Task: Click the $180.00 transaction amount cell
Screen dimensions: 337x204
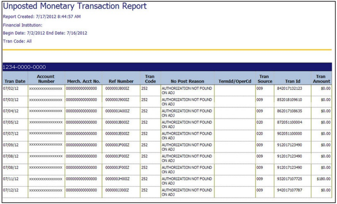Action: pos(323,179)
